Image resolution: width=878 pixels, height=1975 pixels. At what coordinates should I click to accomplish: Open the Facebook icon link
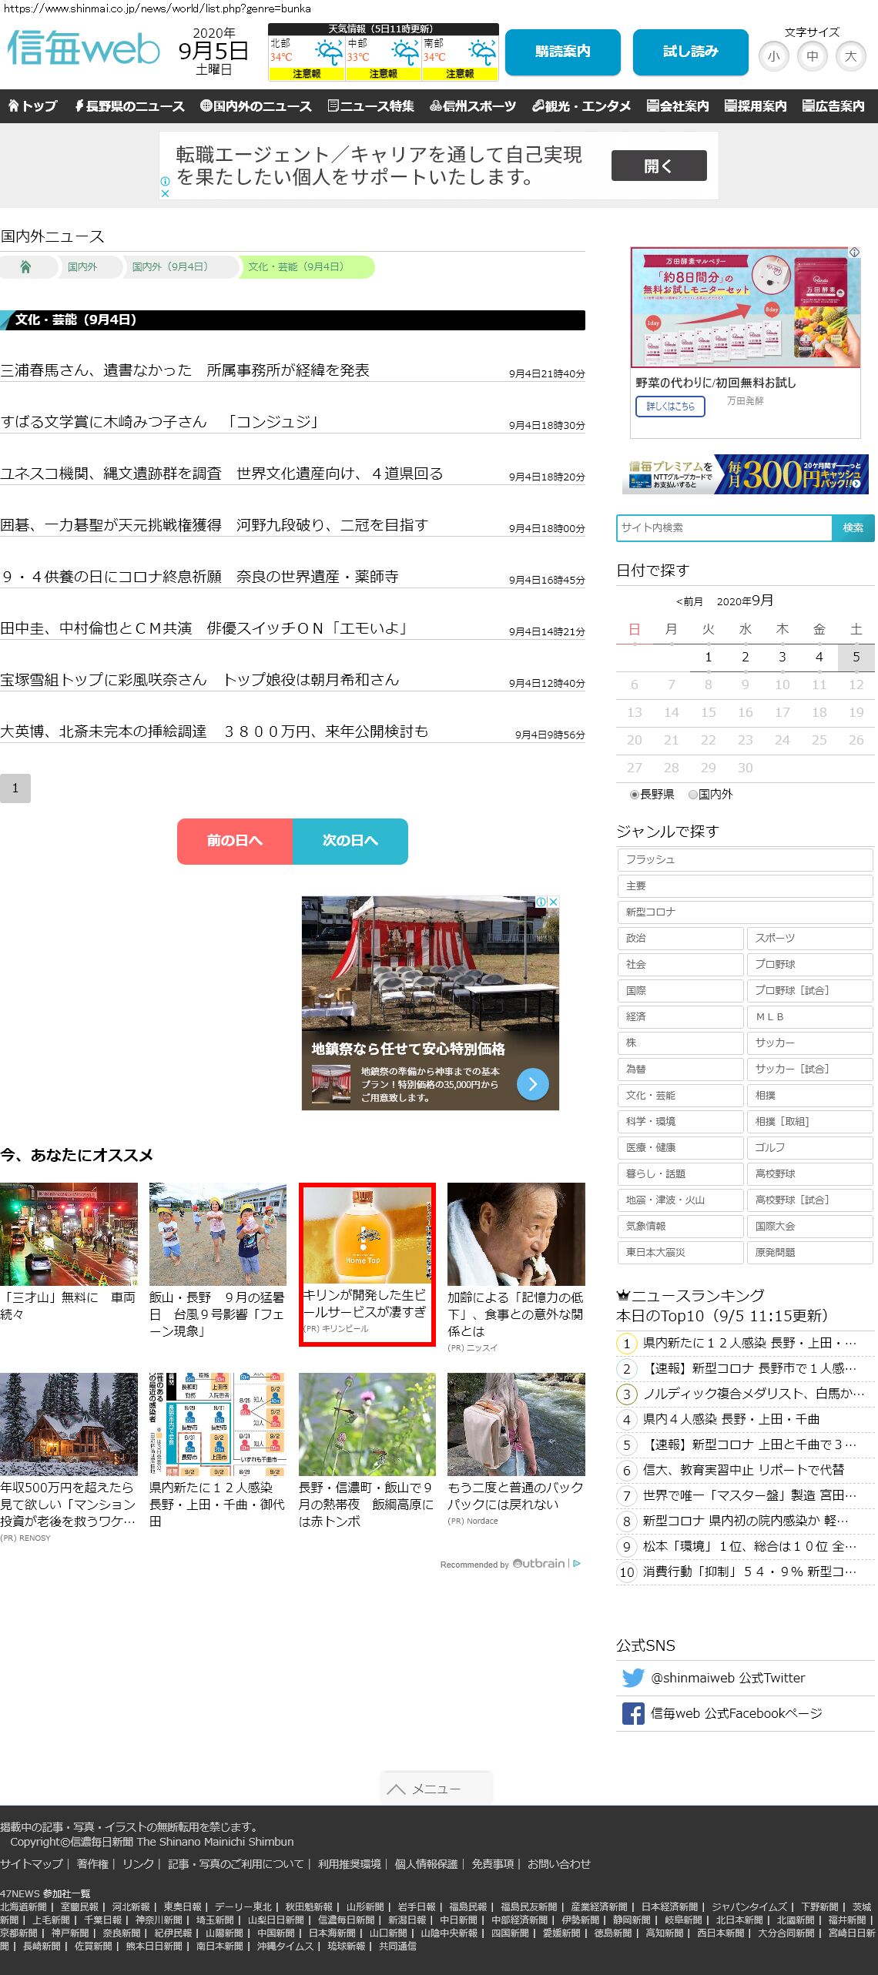[632, 1713]
